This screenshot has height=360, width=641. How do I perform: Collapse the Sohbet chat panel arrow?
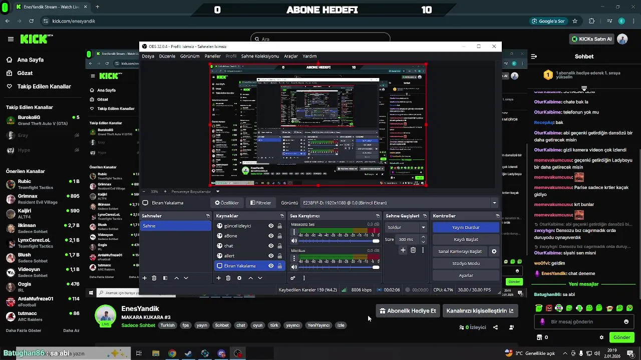(534, 56)
